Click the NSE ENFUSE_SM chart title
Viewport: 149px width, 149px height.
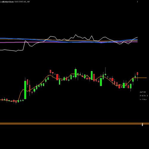22,2
